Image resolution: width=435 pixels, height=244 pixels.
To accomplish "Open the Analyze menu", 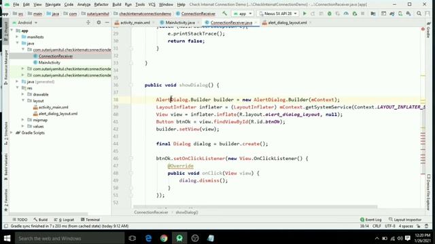I will tap(84, 5).
